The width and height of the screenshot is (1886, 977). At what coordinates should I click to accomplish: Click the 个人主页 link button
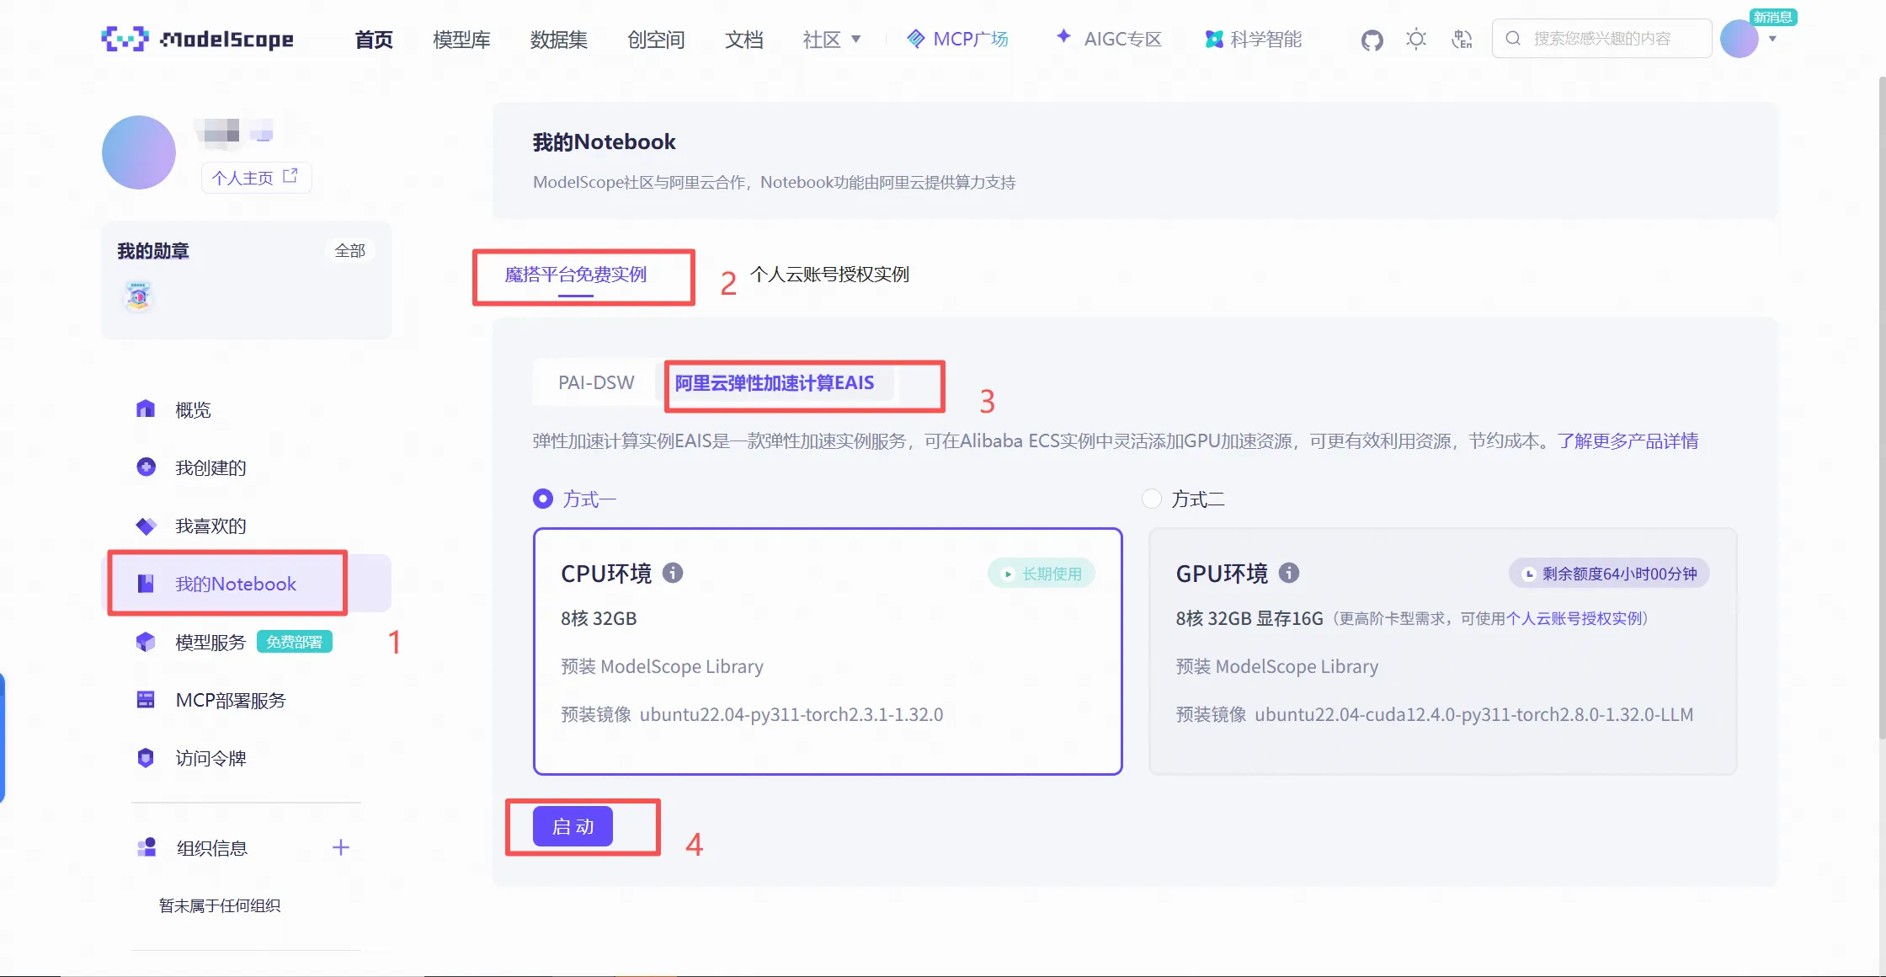point(255,178)
